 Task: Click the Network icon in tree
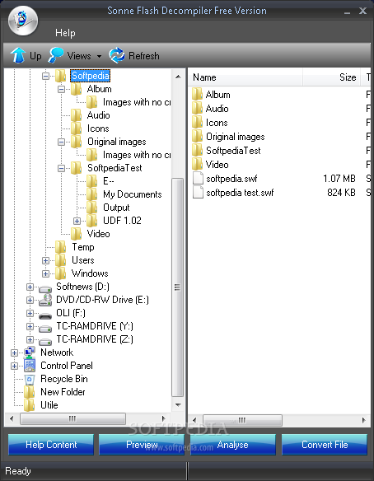tap(30, 353)
